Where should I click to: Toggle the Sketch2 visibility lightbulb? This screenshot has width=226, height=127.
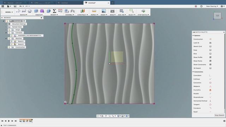click(12, 44)
